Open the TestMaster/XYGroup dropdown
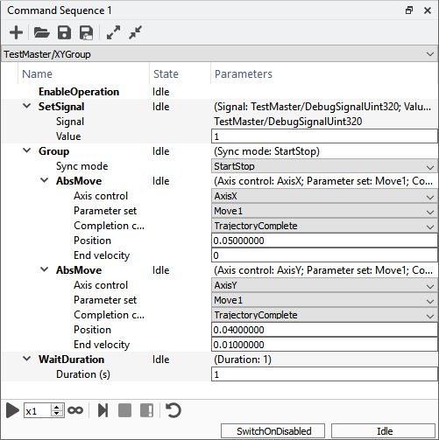Viewport: 439px width, 440px height. tap(219, 54)
